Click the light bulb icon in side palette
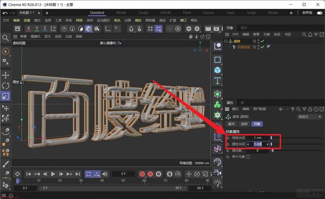 point(217,183)
